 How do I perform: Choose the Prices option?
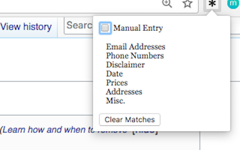click(117, 83)
